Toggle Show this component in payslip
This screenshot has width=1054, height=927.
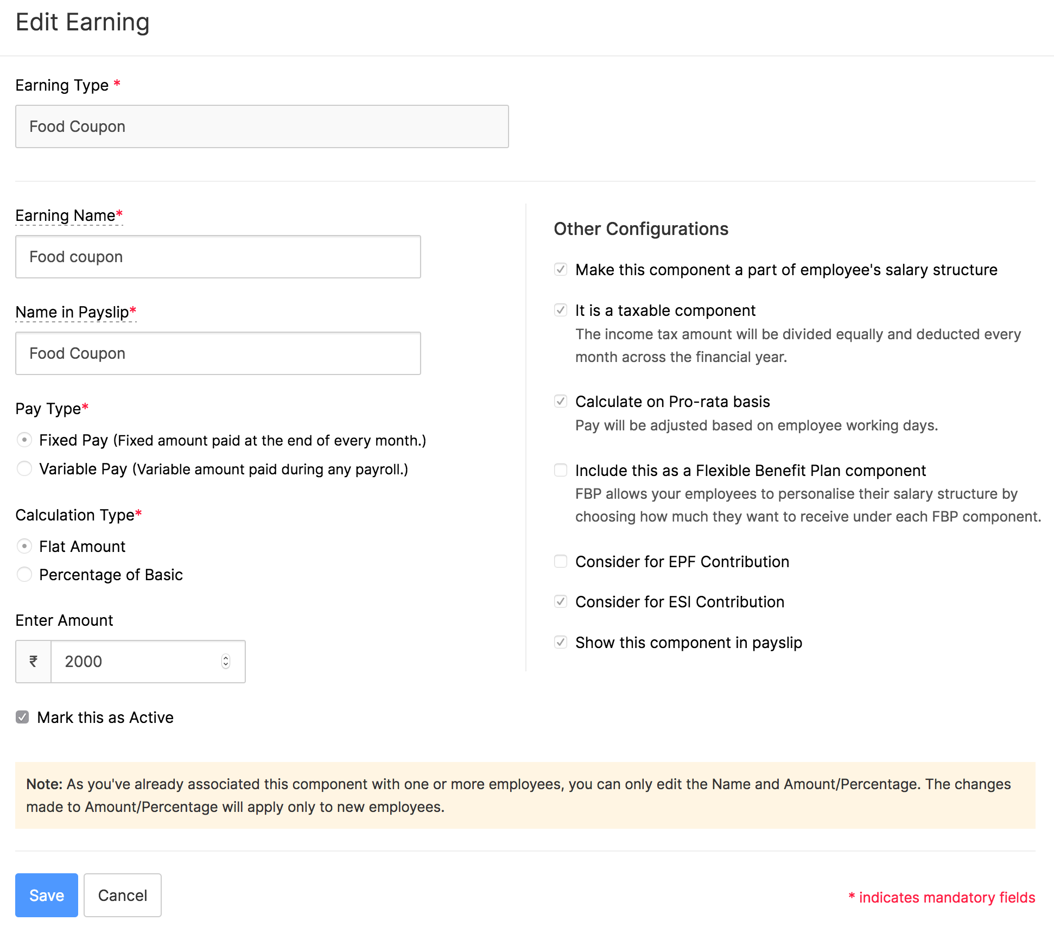(561, 642)
